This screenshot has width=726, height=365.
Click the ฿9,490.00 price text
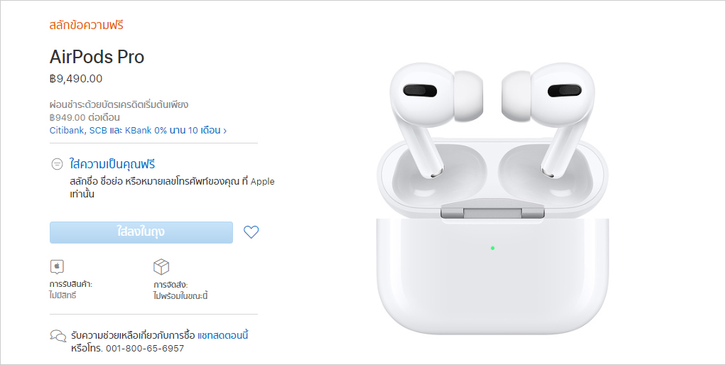[76, 79]
